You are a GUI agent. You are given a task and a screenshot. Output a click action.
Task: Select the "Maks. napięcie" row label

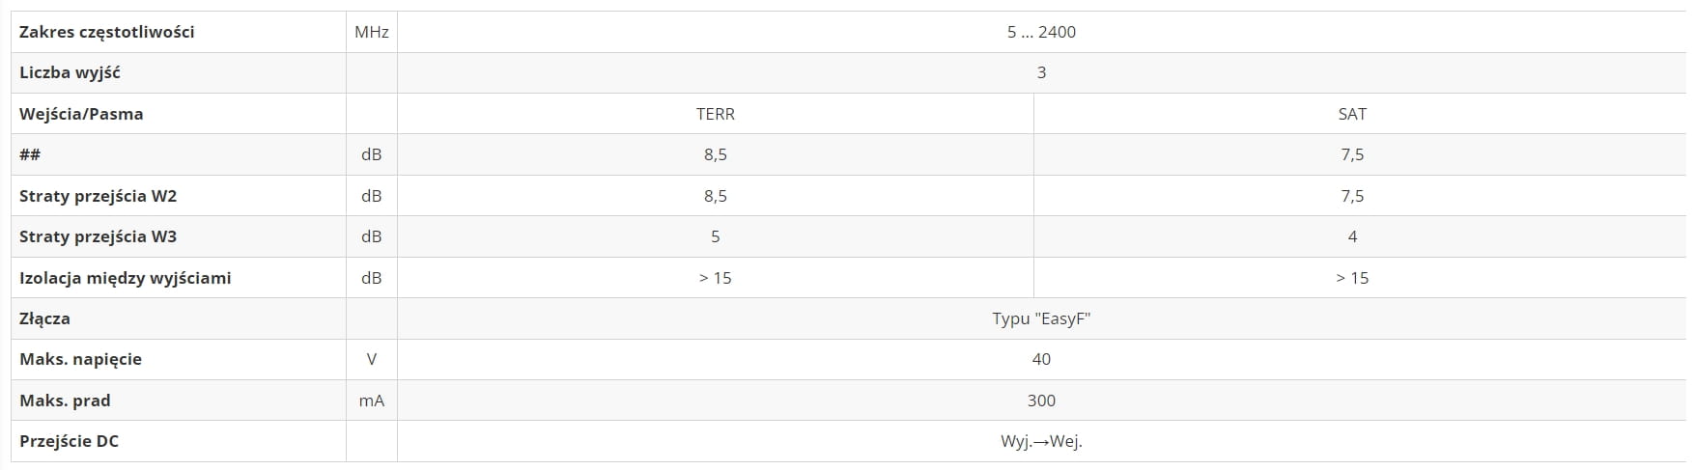80,359
